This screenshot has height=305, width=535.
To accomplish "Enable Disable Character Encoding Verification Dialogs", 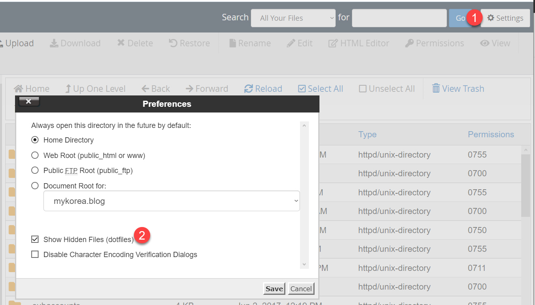I will pyautogui.click(x=35, y=254).
